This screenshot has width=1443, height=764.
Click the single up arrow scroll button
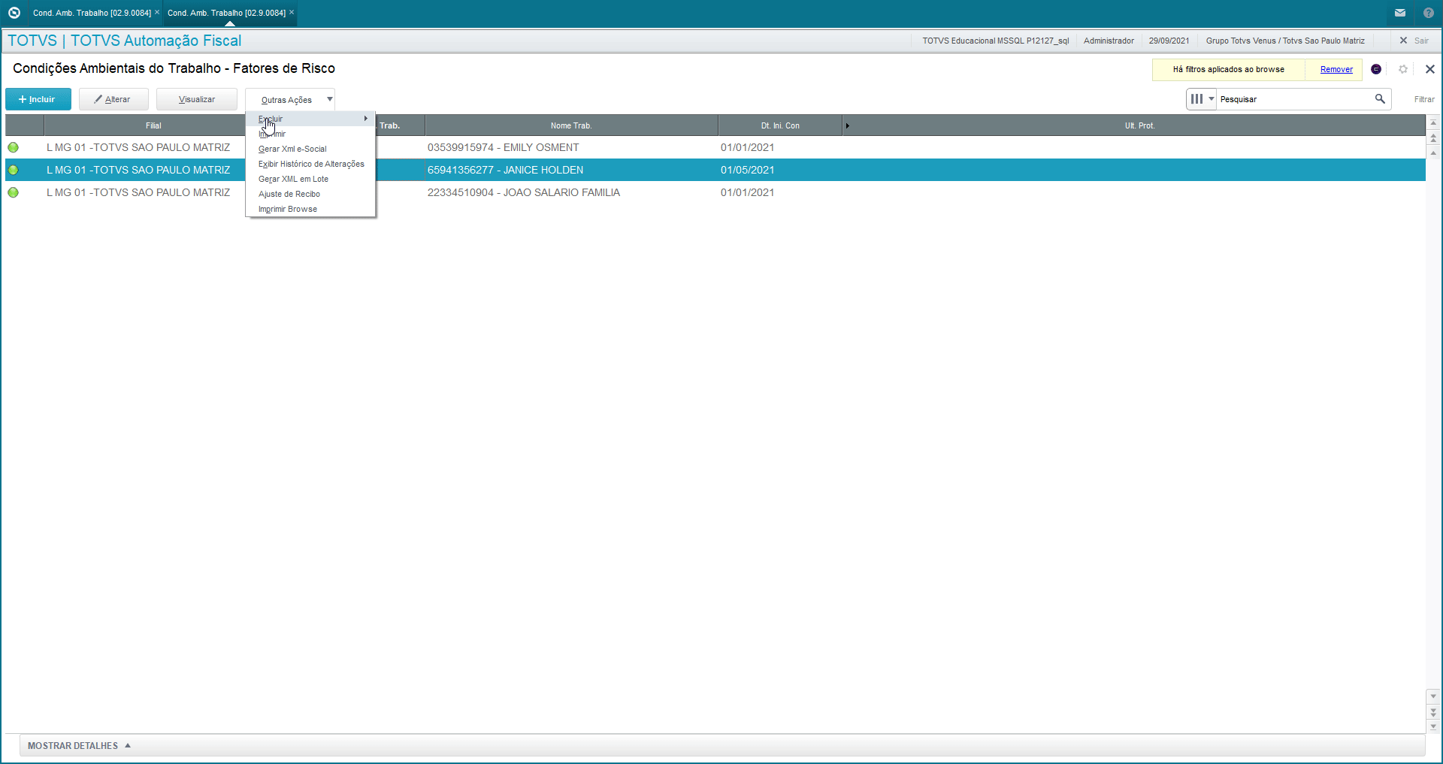(x=1434, y=153)
